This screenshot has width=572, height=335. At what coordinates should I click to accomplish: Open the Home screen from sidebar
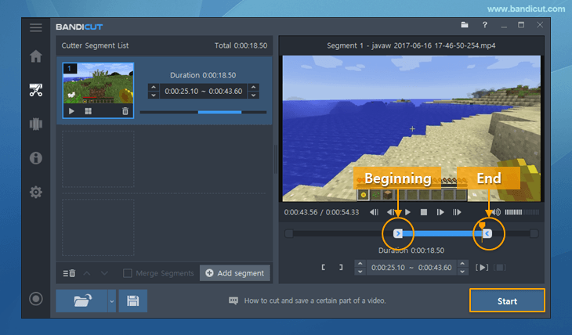click(x=36, y=56)
